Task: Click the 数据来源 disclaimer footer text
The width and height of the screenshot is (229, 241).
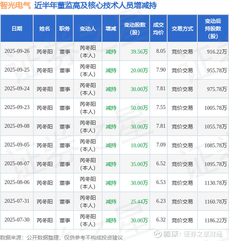Action: (61, 238)
